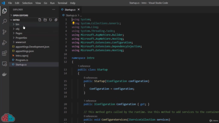This screenshot has width=219, height=123.
Task: Click the VS Code logo icon
Action: click(x=3, y=3)
